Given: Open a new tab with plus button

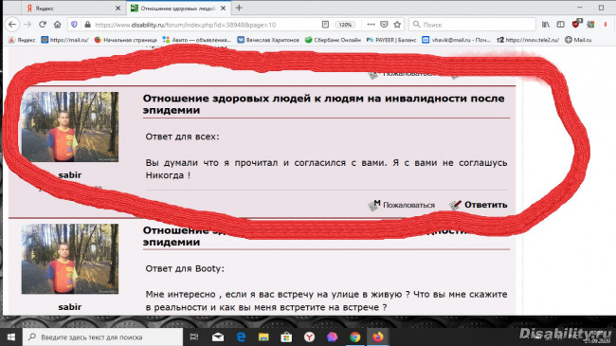Looking at the screenshot, I should [x=239, y=8].
